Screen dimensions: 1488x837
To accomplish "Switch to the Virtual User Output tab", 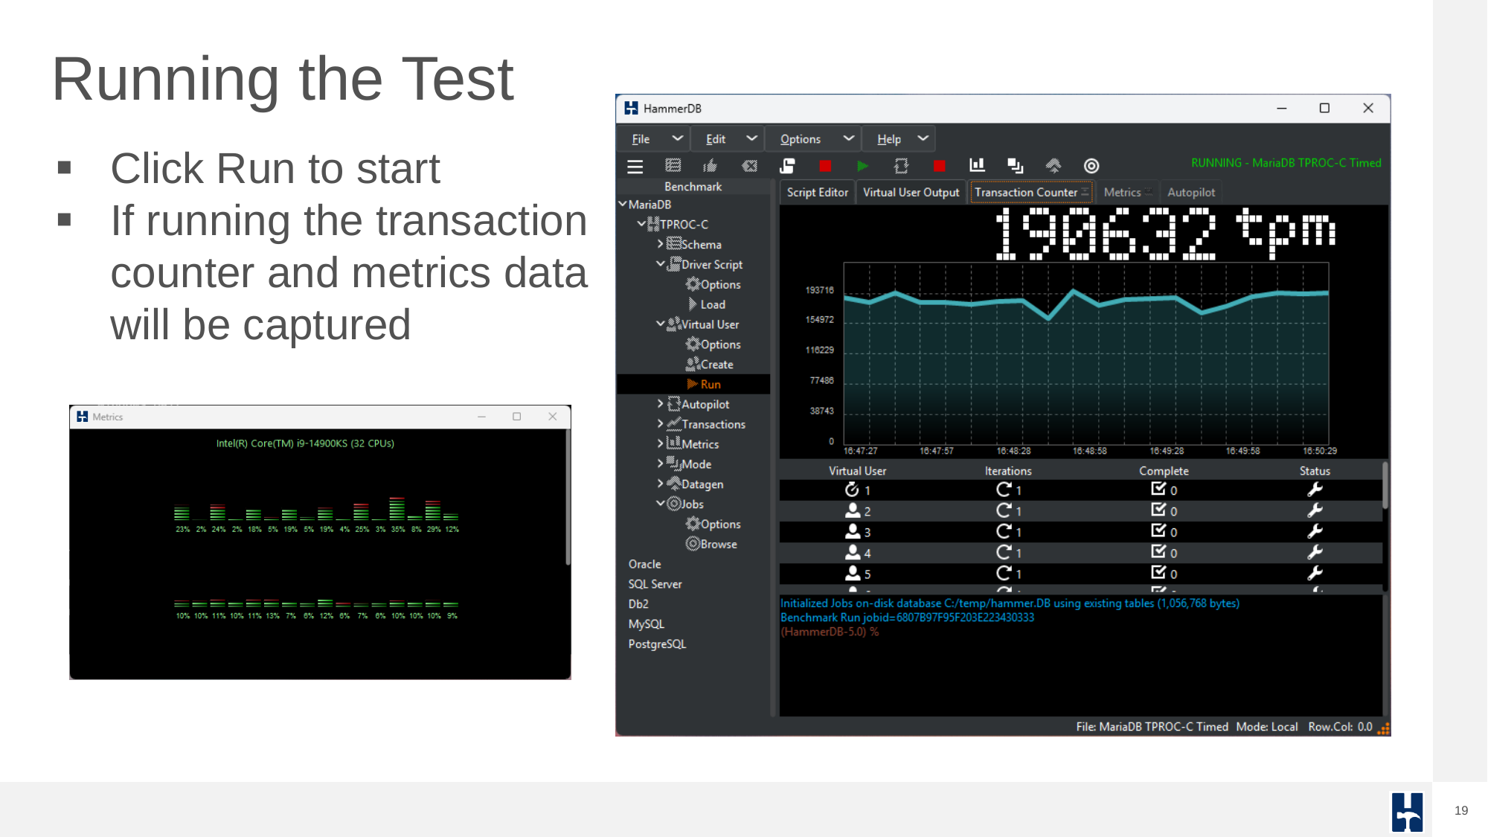I will [911, 192].
